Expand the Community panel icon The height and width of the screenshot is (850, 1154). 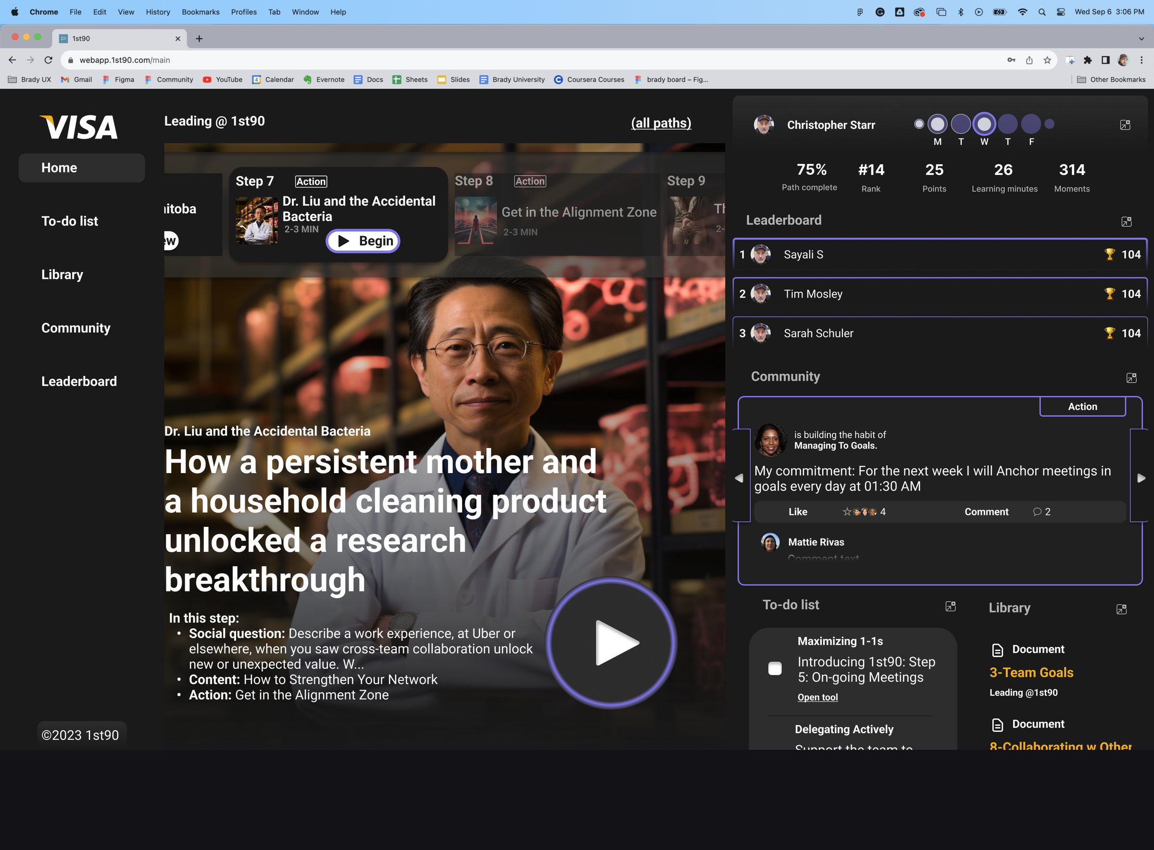click(x=1131, y=378)
